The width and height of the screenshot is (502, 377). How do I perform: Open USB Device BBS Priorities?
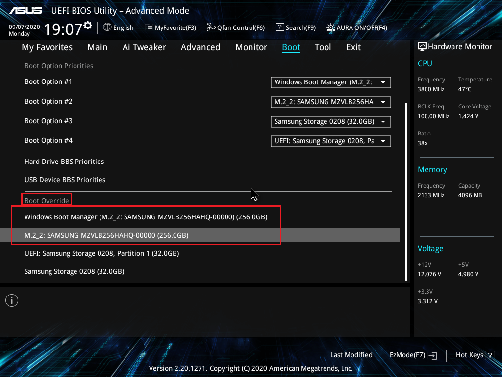65,180
